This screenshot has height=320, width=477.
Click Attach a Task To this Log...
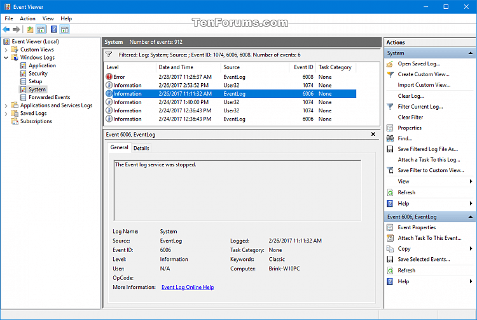[x=429, y=160]
